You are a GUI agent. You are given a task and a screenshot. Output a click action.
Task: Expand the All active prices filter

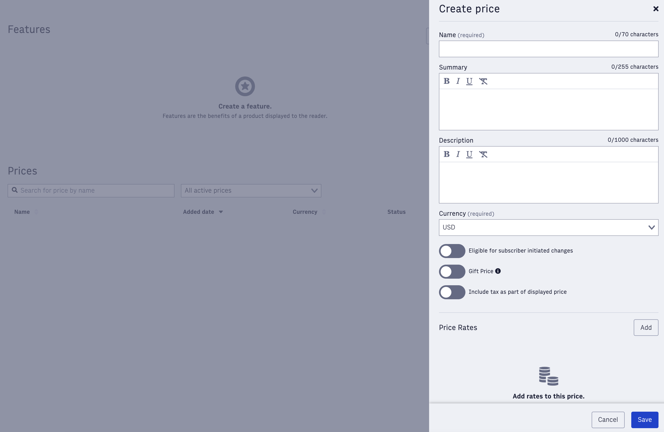(x=251, y=191)
